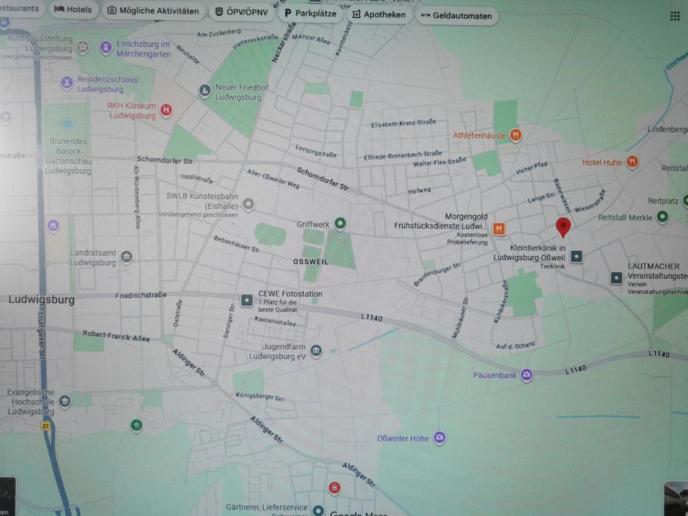Open RKH Klinikum hospital marker
Viewport: 688px width, 516px height.
[166, 110]
